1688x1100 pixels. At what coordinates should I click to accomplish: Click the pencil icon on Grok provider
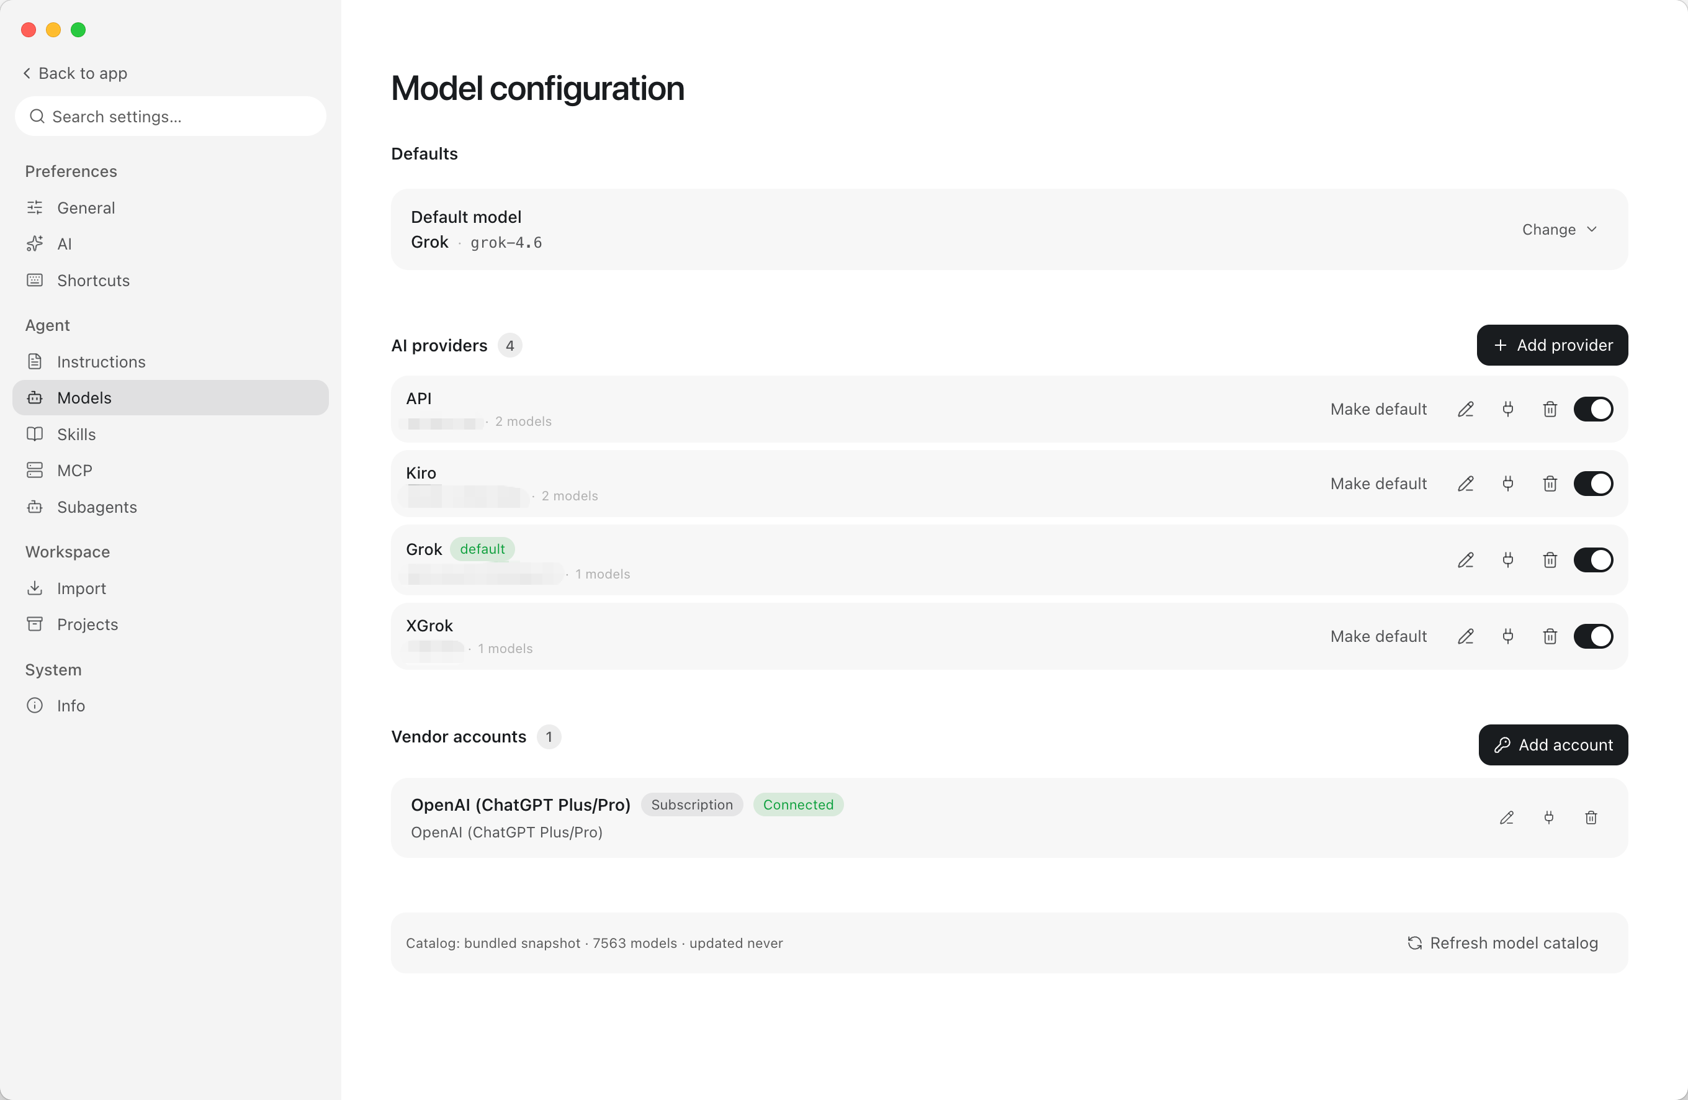click(x=1465, y=560)
